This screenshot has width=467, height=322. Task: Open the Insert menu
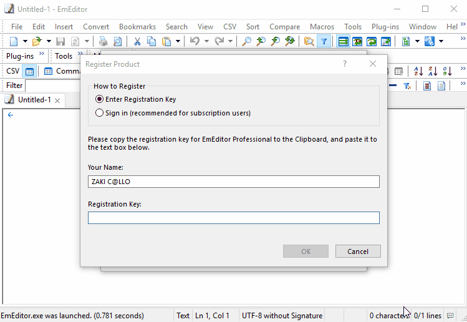point(64,27)
